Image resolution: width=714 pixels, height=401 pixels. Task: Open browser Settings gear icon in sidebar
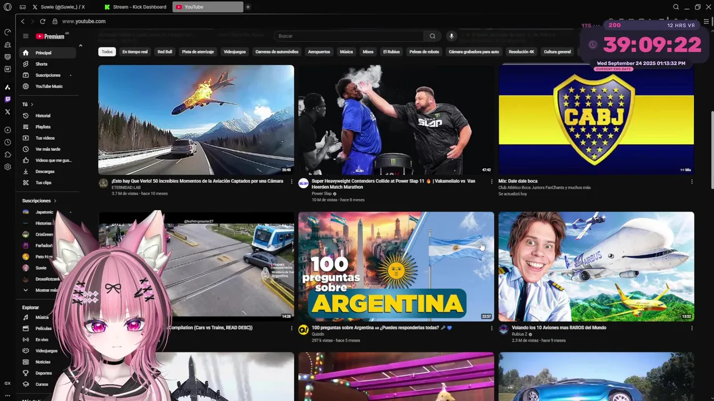[x=7, y=167]
